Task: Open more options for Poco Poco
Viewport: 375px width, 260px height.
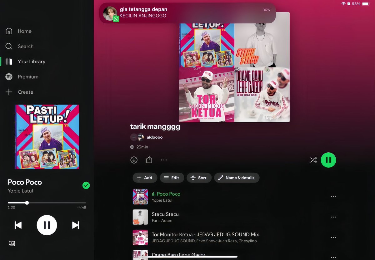Action: [x=333, y=197]
